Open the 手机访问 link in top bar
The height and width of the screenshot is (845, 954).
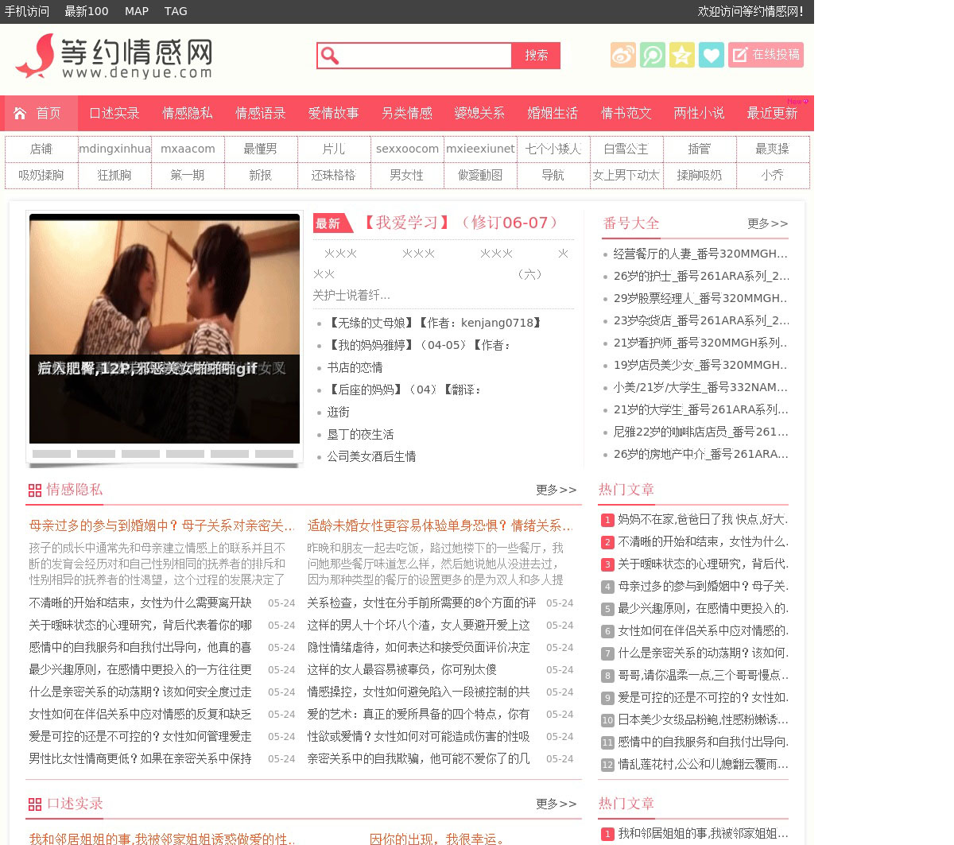click(x=27, y=11)
